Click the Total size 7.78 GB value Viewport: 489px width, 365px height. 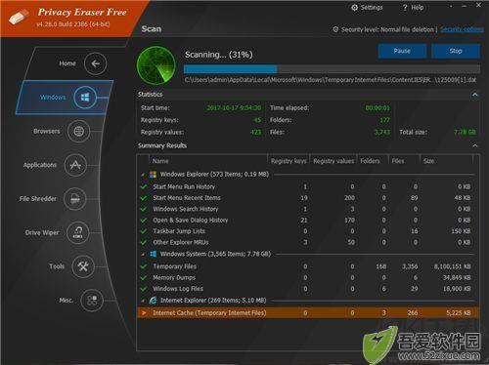465,132
